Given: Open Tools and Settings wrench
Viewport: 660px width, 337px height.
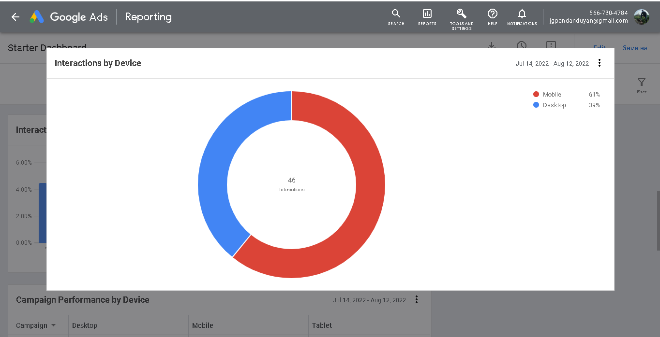Looking at the screenshot, I should coord(462,19).
